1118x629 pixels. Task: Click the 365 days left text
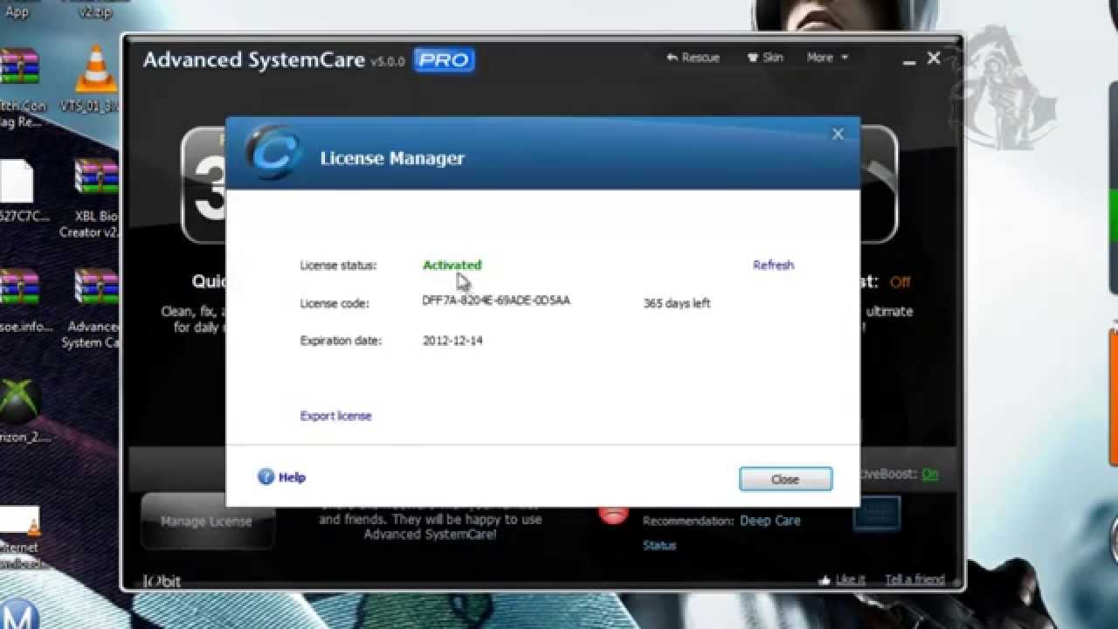click(x=677, y=303)
